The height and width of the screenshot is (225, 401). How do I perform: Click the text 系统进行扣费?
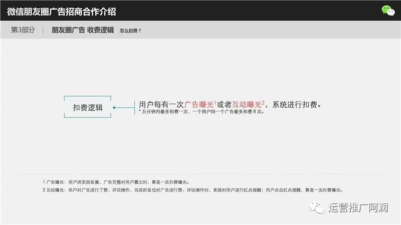(295, 104)
